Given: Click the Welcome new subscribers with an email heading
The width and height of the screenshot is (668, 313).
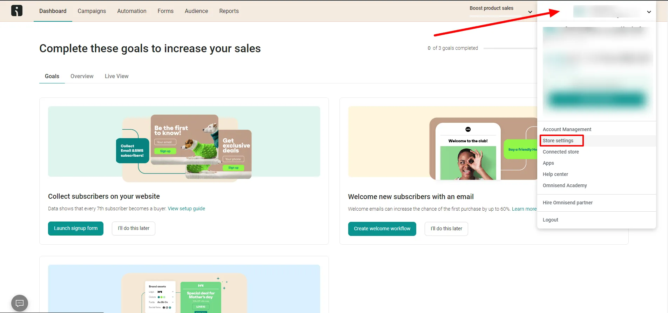Looking at the screenshot, I should [411, 197].
